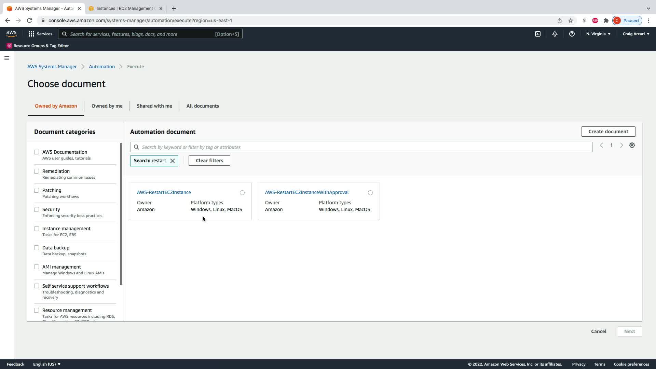Open the side navigation hamburger menu

tap(6, 58)
